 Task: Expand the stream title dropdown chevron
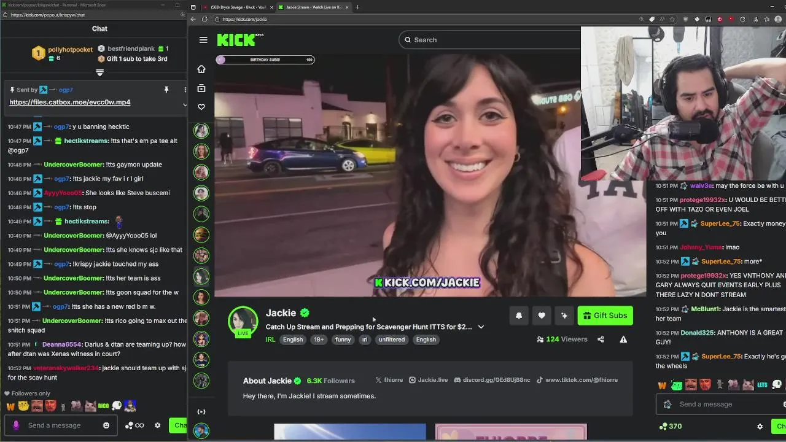(x=481, y=327)
